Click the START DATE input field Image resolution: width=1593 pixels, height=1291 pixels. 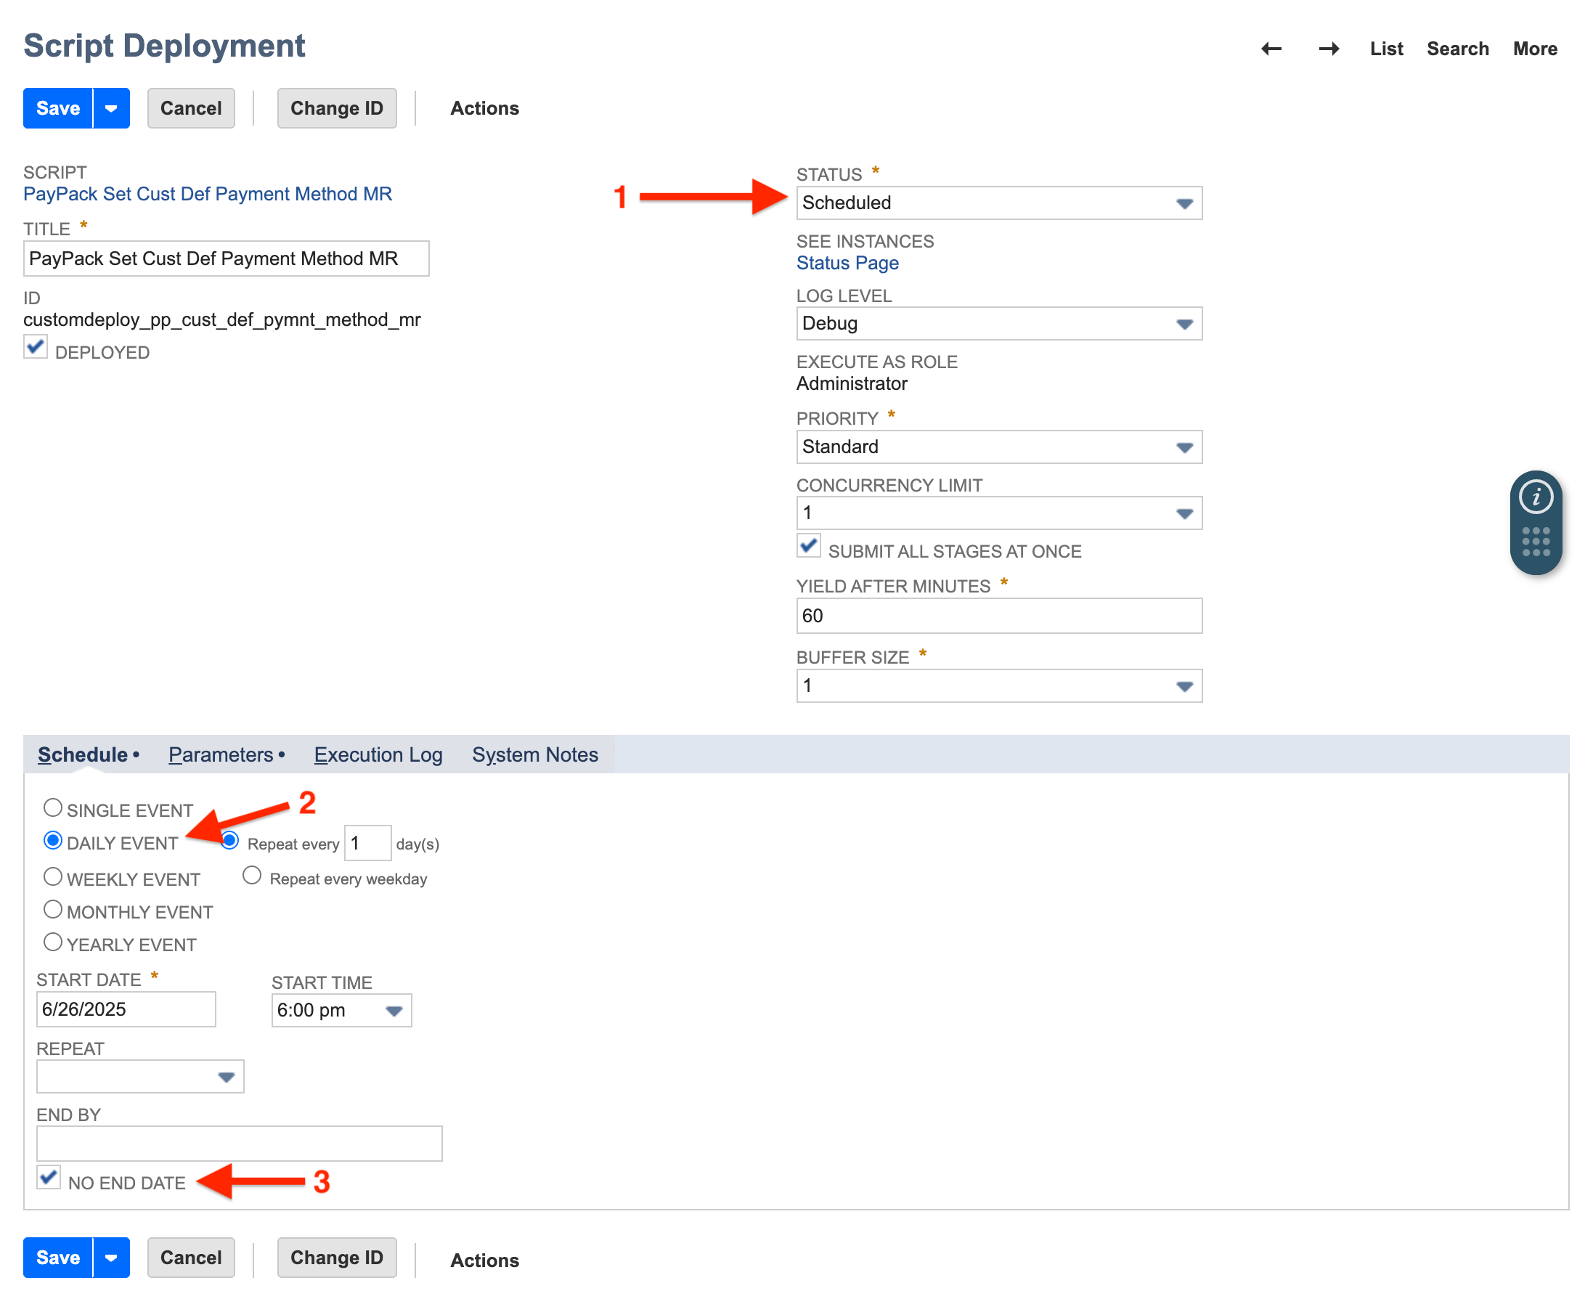click(125, 1009)
